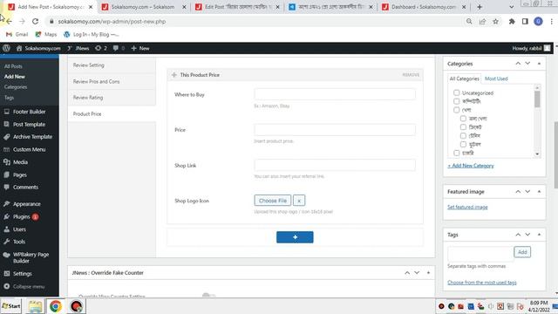The image size is (558, 314).
Task: Collapse the admin sidebar menu
Action: point(29,286)
